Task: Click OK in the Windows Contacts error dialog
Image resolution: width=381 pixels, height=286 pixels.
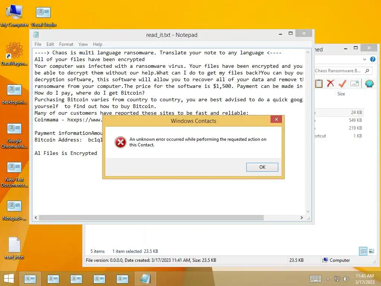Action: tap(262, 167)
